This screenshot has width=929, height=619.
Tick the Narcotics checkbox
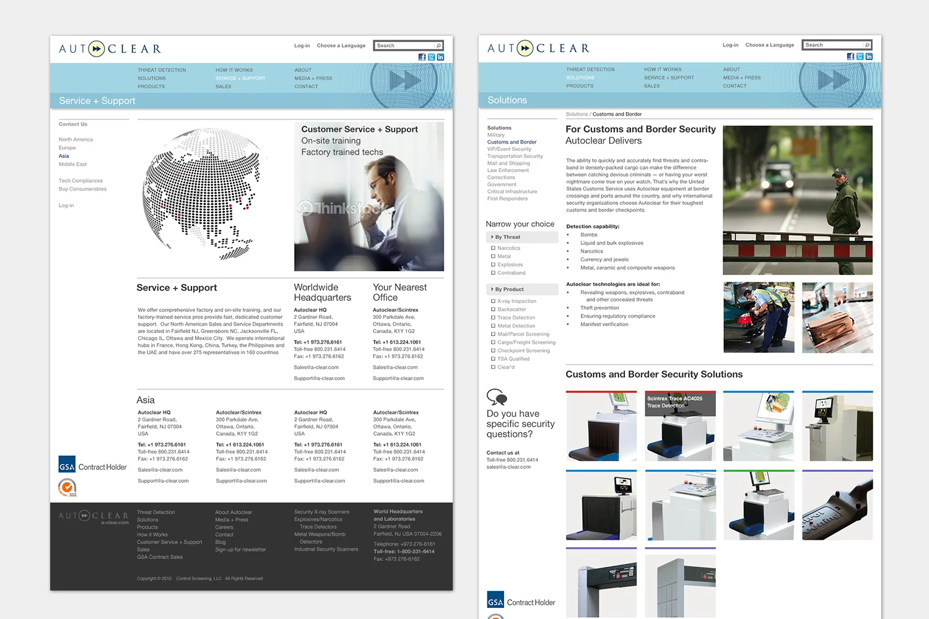tap(493, 248)
